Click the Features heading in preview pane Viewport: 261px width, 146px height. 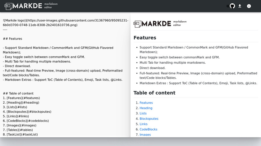(x=145, y=38)
